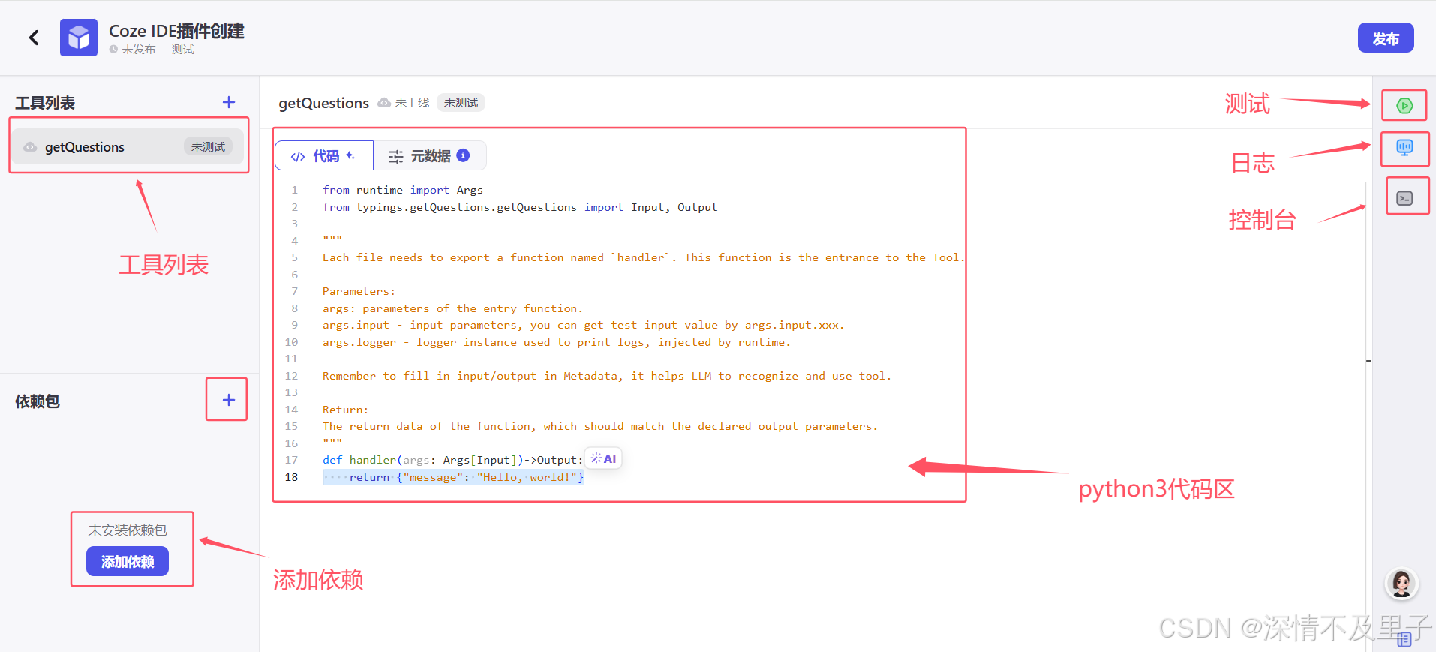The width and height of the screenshot is (1436, 652).
Task: Open the AI assistant button in code
Action: [604, 458]
